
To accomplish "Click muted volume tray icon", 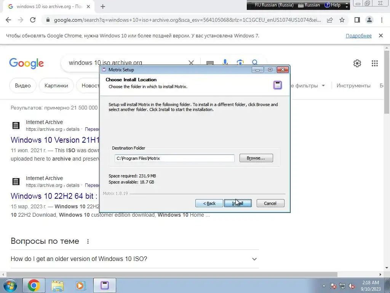I will [352, 285].
